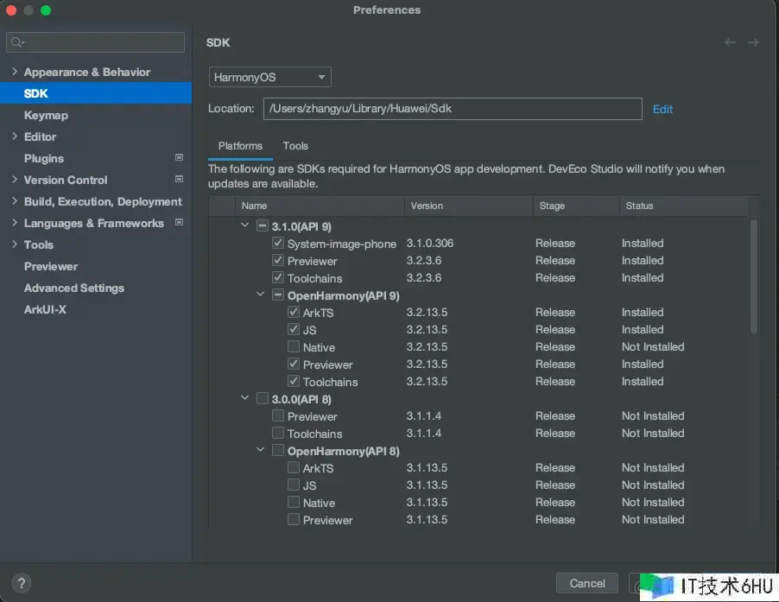The image size is (779, 602).
Task: Click the project-level badge icon next to Version Control
Action: pos(180,179)
